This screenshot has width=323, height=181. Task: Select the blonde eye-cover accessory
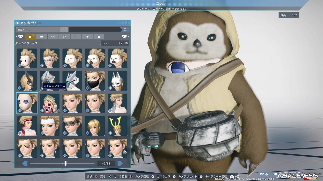(27, 148)
